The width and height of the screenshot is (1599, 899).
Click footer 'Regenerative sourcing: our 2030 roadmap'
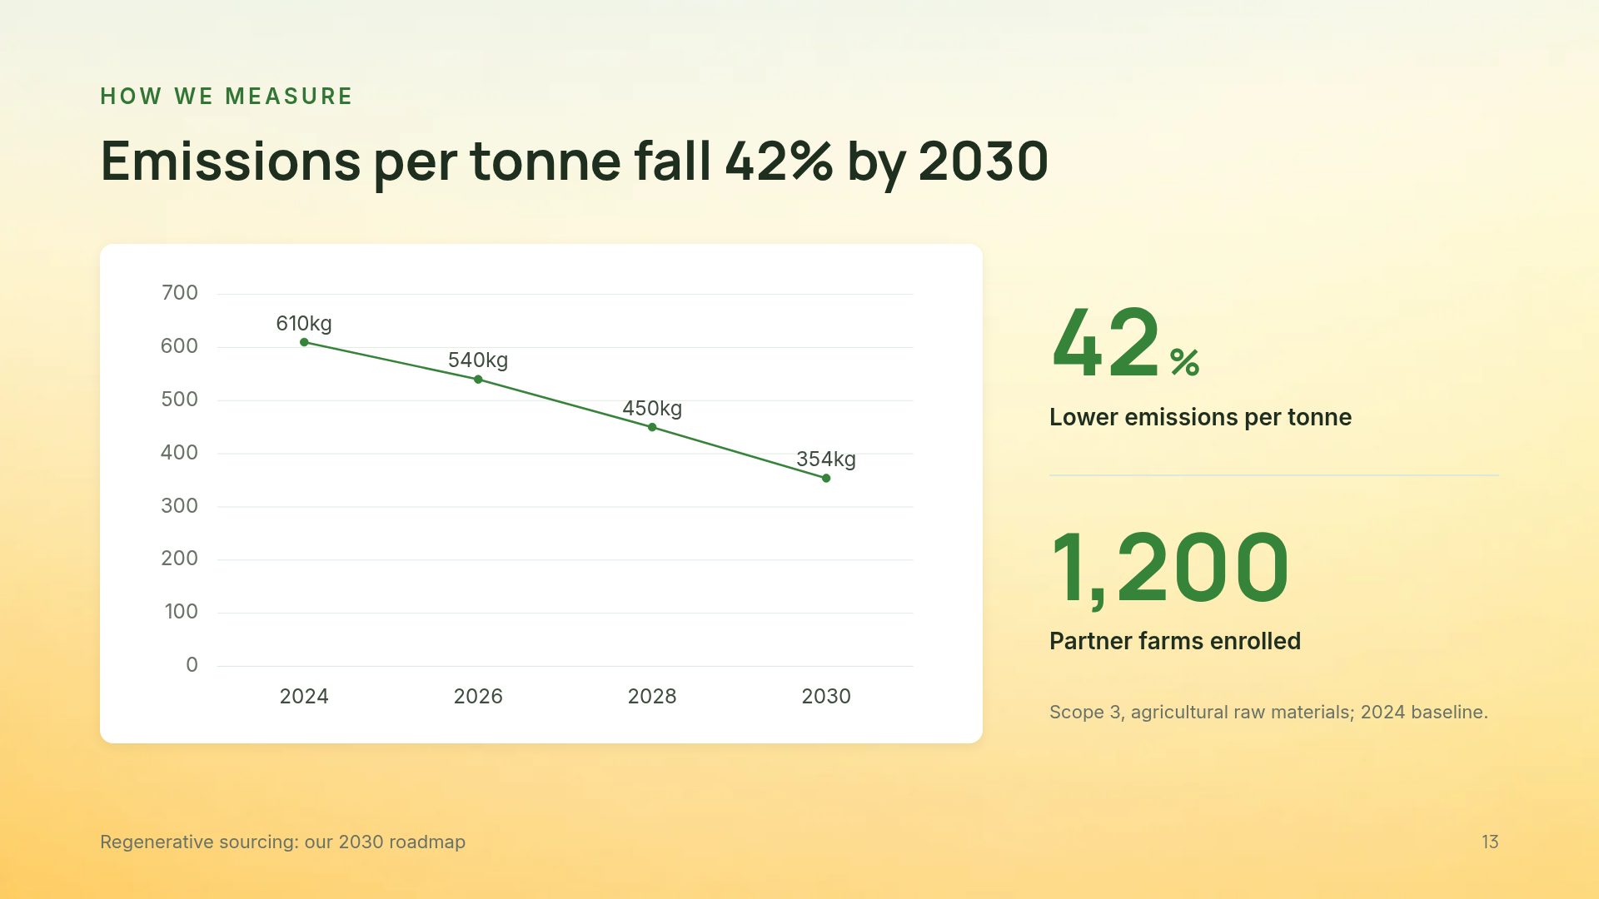pos(283,842)
